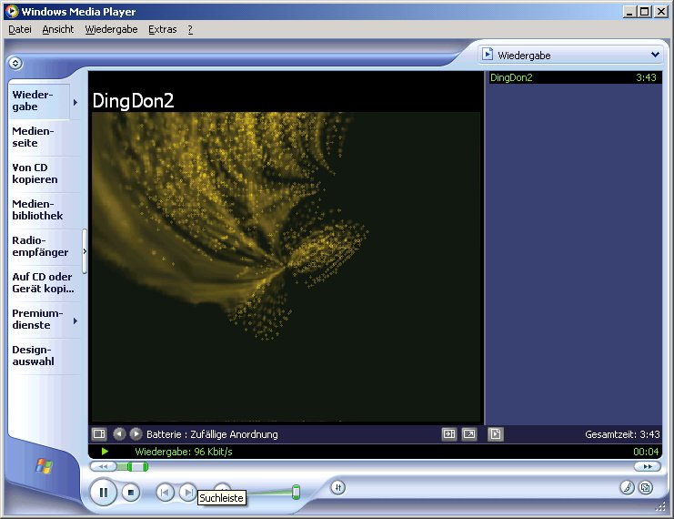Open the Wiedergabe playlist dropdown
The height and width of the screenshot is (519, 674).
[654, 55]
